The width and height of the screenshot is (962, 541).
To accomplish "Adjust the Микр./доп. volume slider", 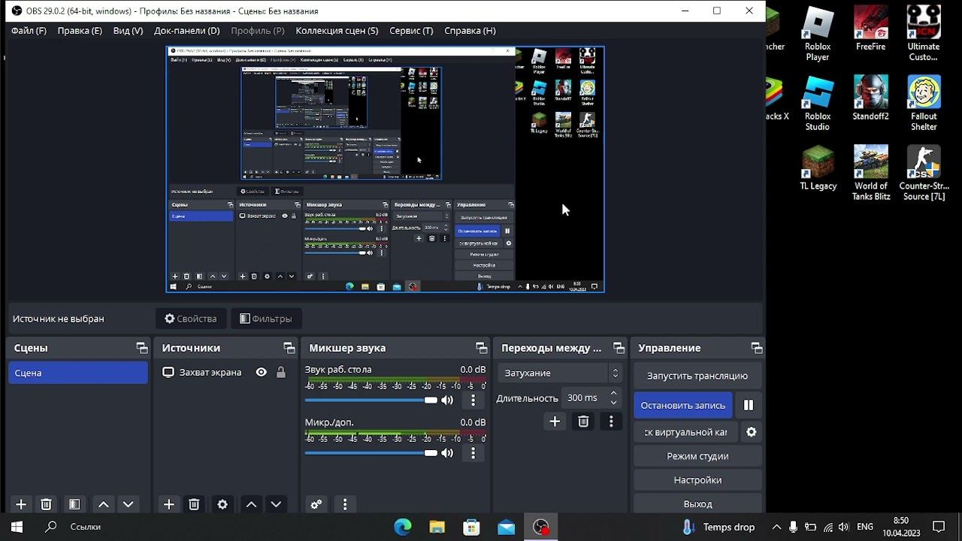I will pyautogui.click(x=371, y=453).
